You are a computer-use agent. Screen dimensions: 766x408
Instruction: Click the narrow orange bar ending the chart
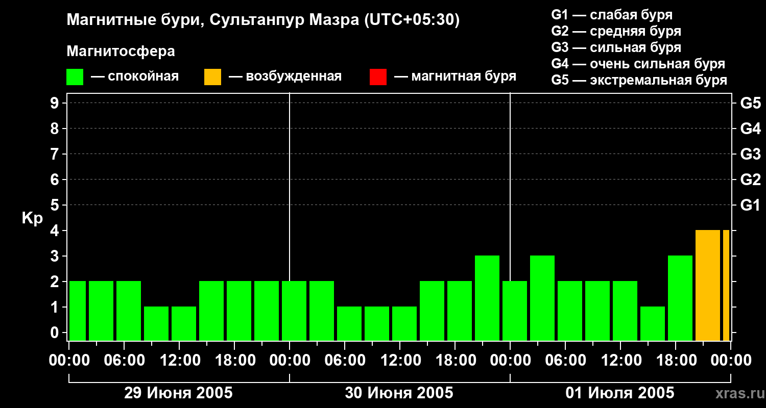[x=726, y=286]
